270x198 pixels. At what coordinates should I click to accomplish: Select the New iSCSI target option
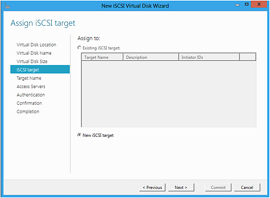pos(80,135)
